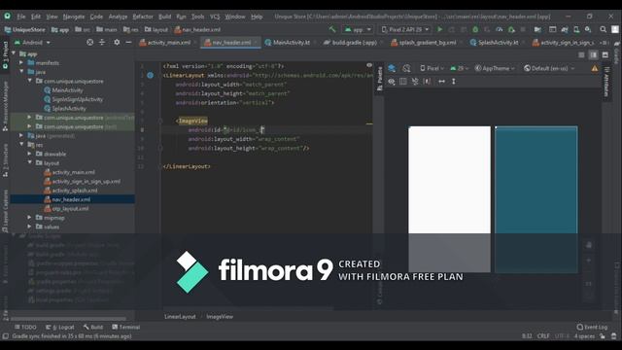Toggle the Attributes side panel
Screen dimensions: 622x350
click(606, 82)
